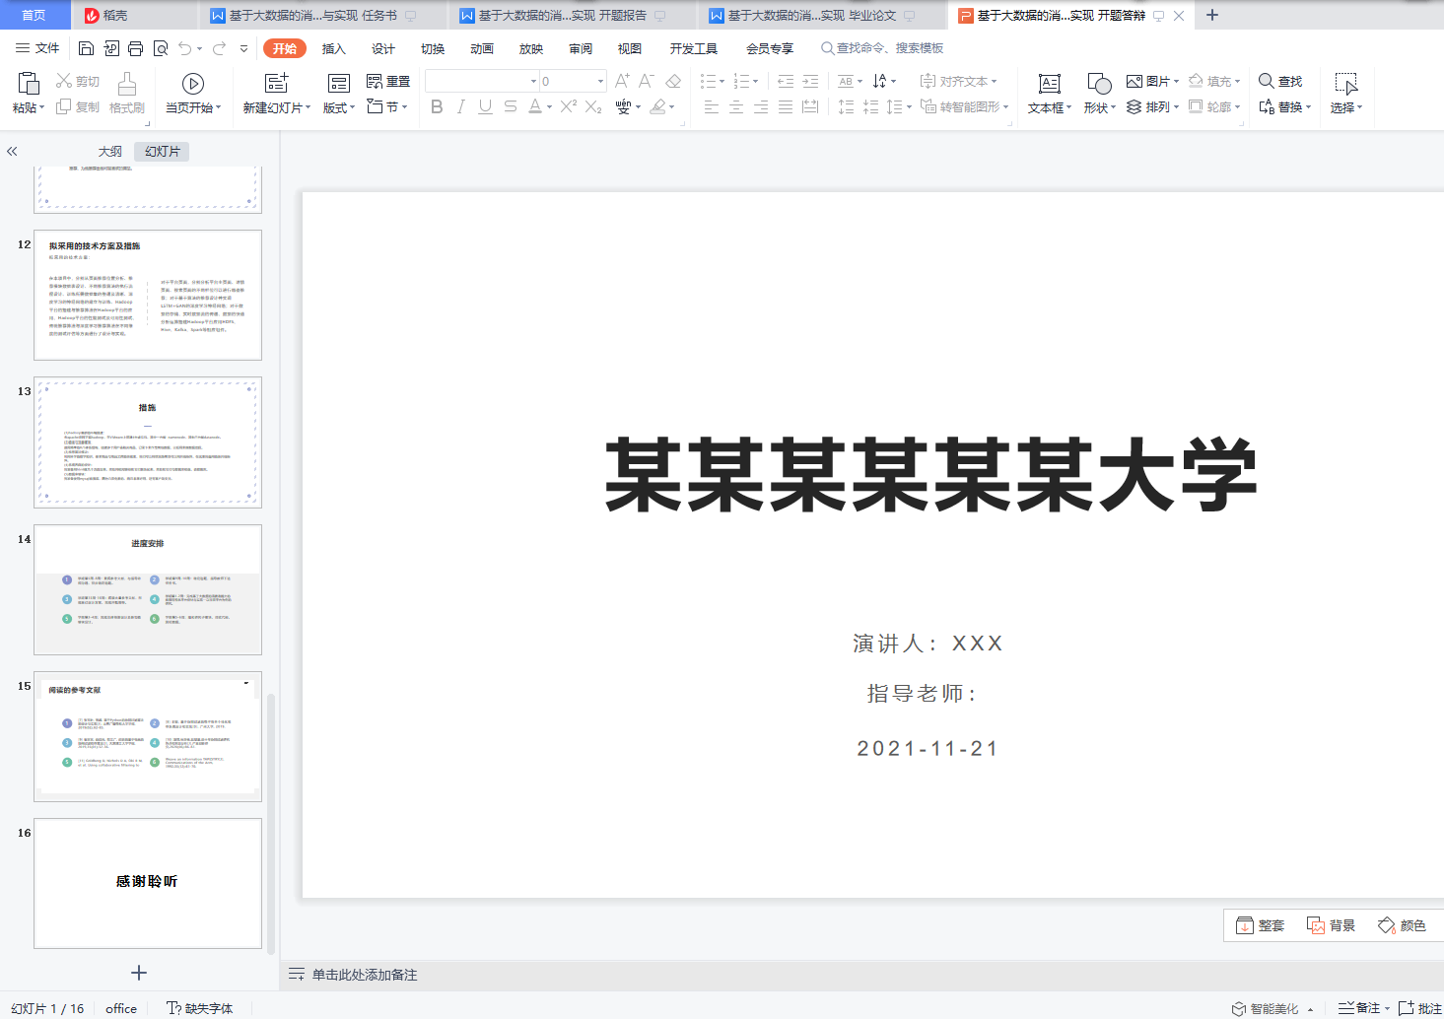Image resolution: width=1444 pixels, height=1019 pixels.
Task: Click the 整套 template button
Action: coord(1260,925)
